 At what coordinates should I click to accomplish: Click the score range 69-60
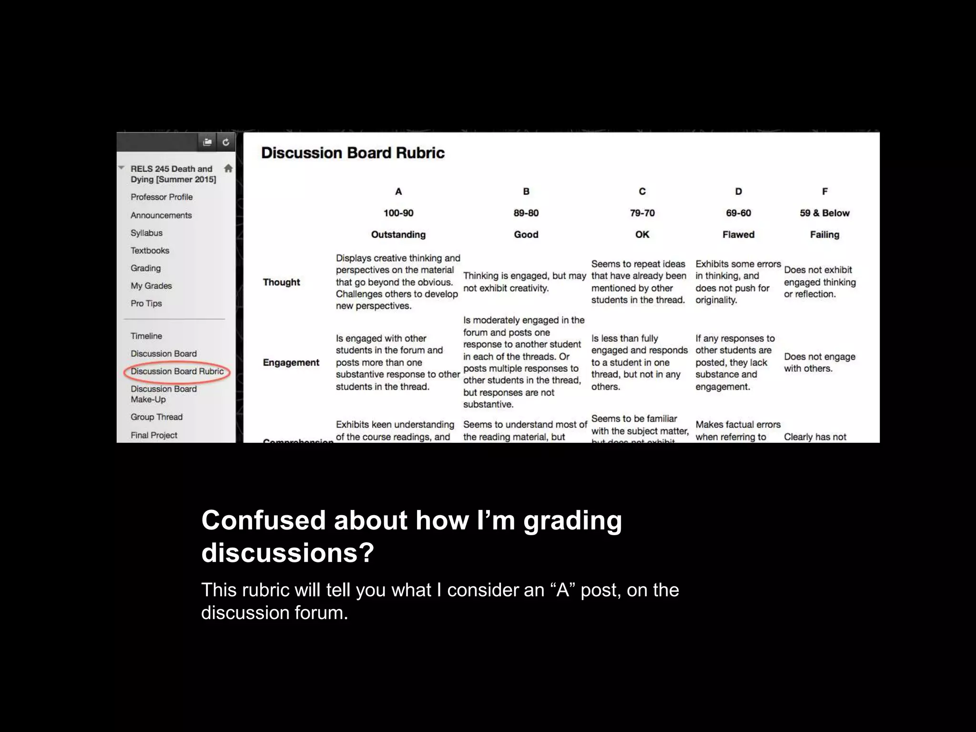tap(738, 213)
